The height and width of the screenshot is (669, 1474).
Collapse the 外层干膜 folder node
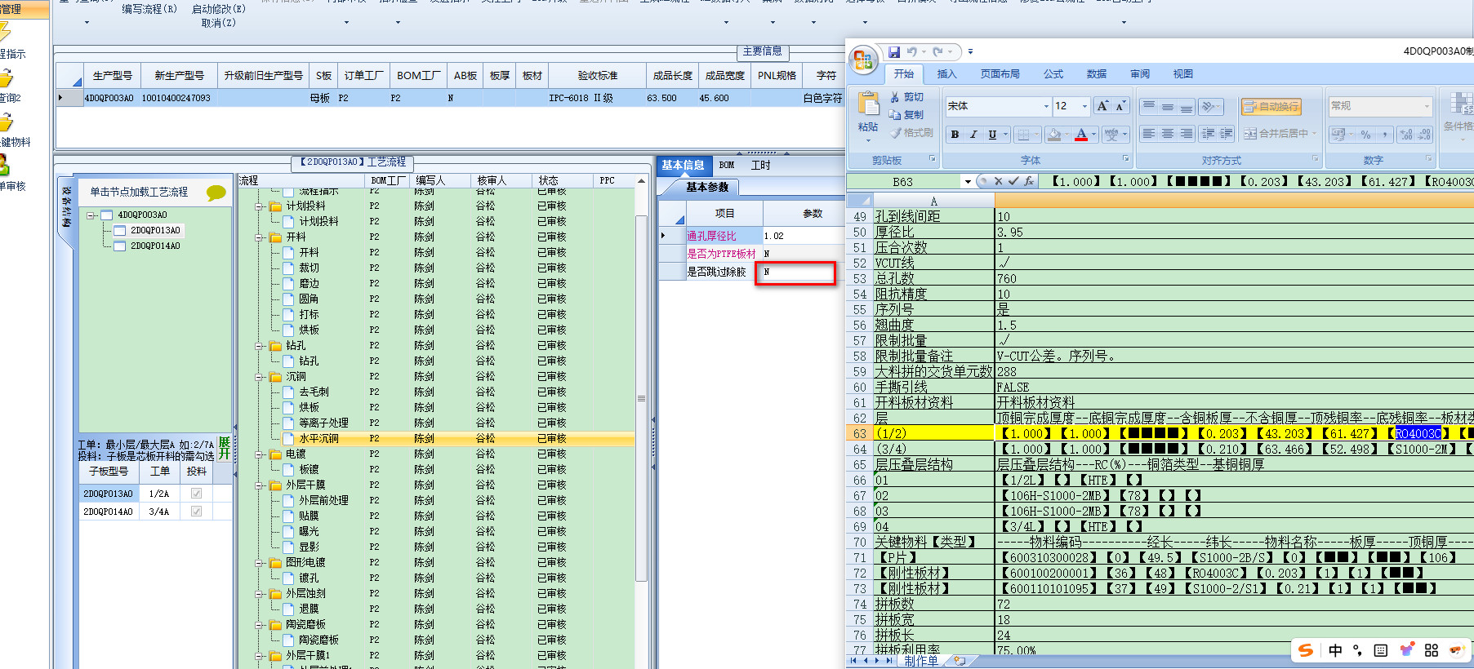click(x=259, y=485)
